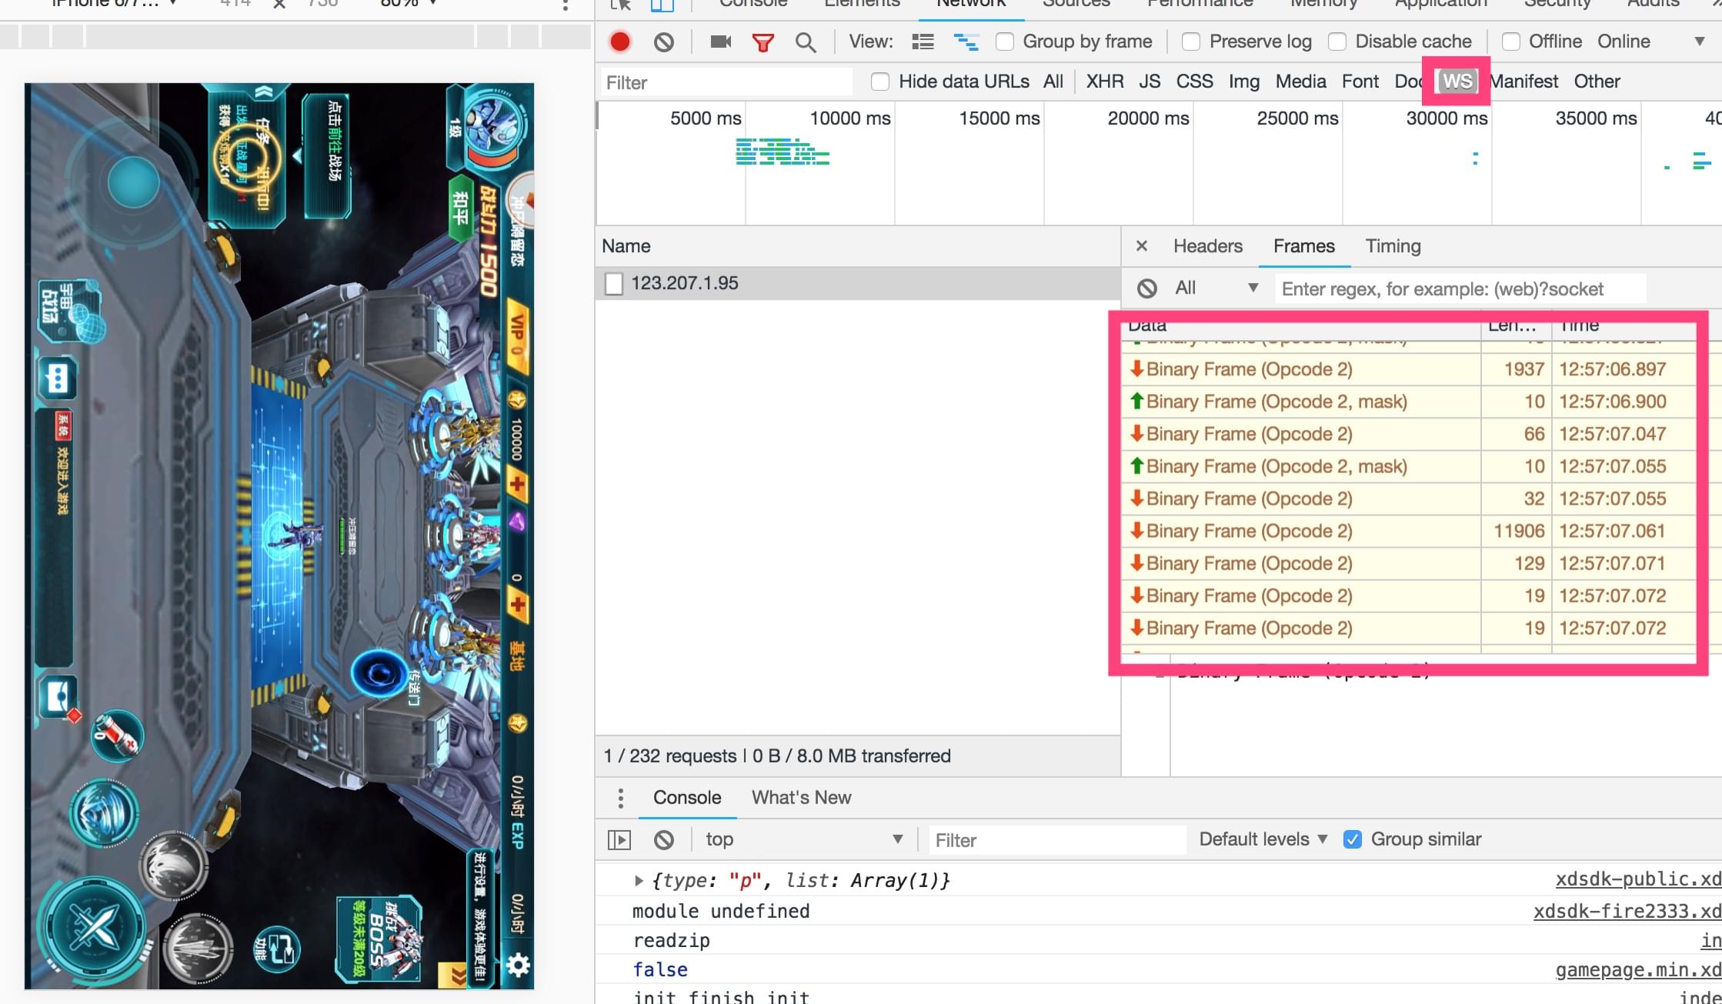This screenshot has height=1004, width=1722.
Task: Tap the challenge BOSS banner in game
Action: pos(379,940)
